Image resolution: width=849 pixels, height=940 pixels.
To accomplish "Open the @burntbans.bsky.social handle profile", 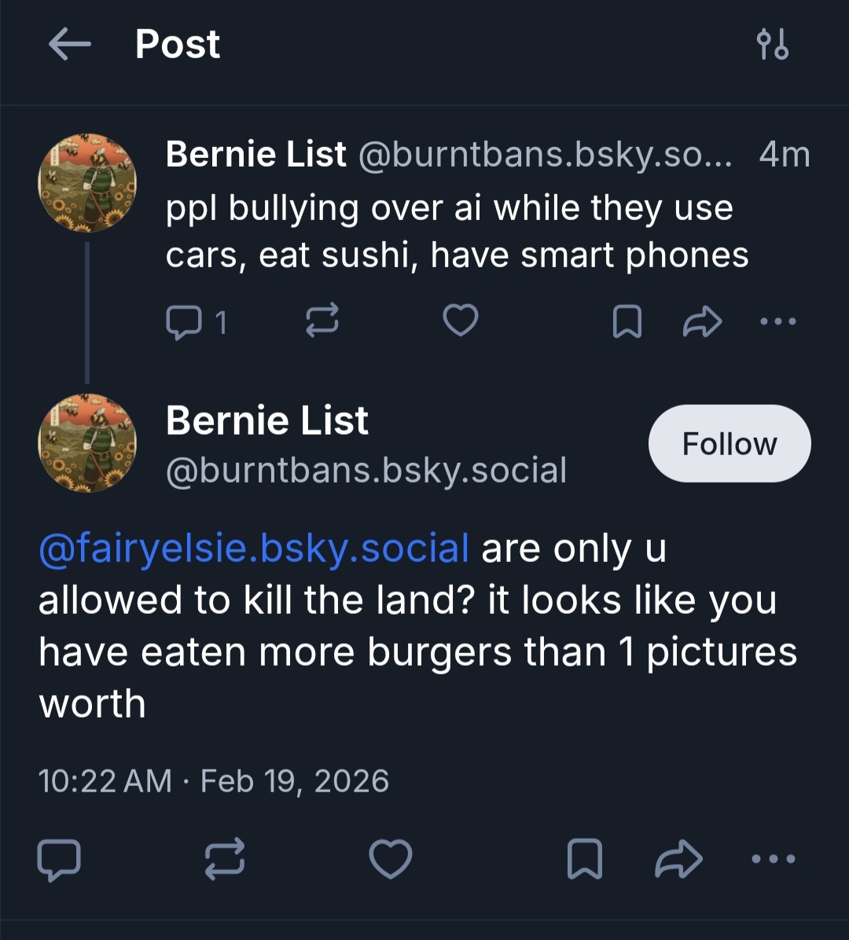I will [x=366, y=470].
